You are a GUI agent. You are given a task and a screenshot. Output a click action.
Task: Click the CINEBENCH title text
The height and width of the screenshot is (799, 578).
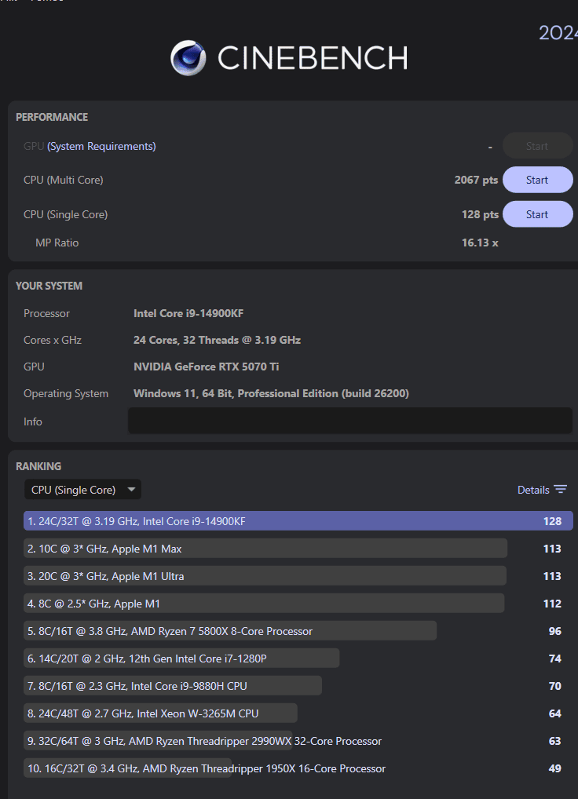click(x=313, y=57)
